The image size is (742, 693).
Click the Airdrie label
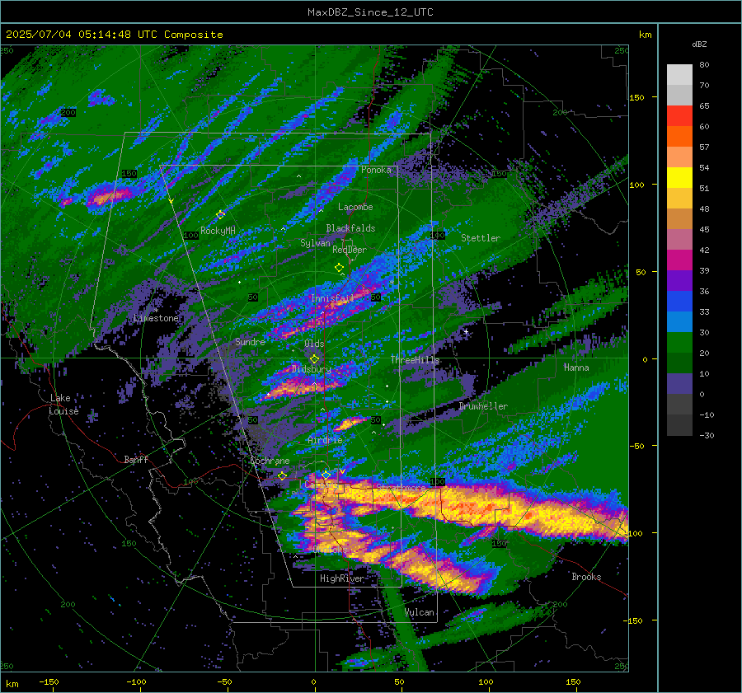325,440
